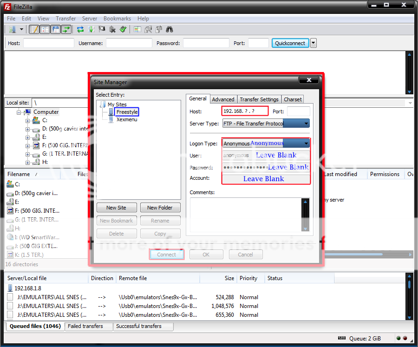Click the OK button in Site Manager
This screenshot has width=418, height=347.
tap(206, 255)
